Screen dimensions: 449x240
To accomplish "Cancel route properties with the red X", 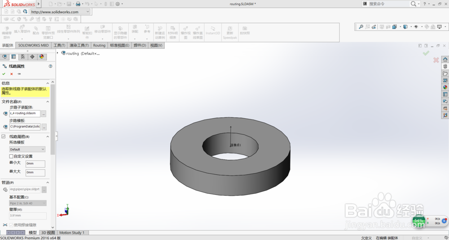I will coord(11,74).
